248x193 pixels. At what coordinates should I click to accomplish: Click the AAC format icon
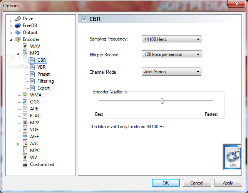(25, 144)
